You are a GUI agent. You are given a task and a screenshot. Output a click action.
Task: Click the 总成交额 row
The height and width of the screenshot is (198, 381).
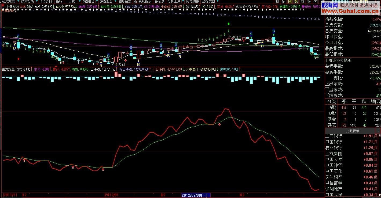(353, 25)
